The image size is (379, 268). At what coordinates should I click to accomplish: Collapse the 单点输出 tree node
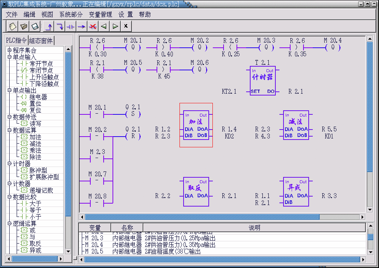(x=9, y=90)
